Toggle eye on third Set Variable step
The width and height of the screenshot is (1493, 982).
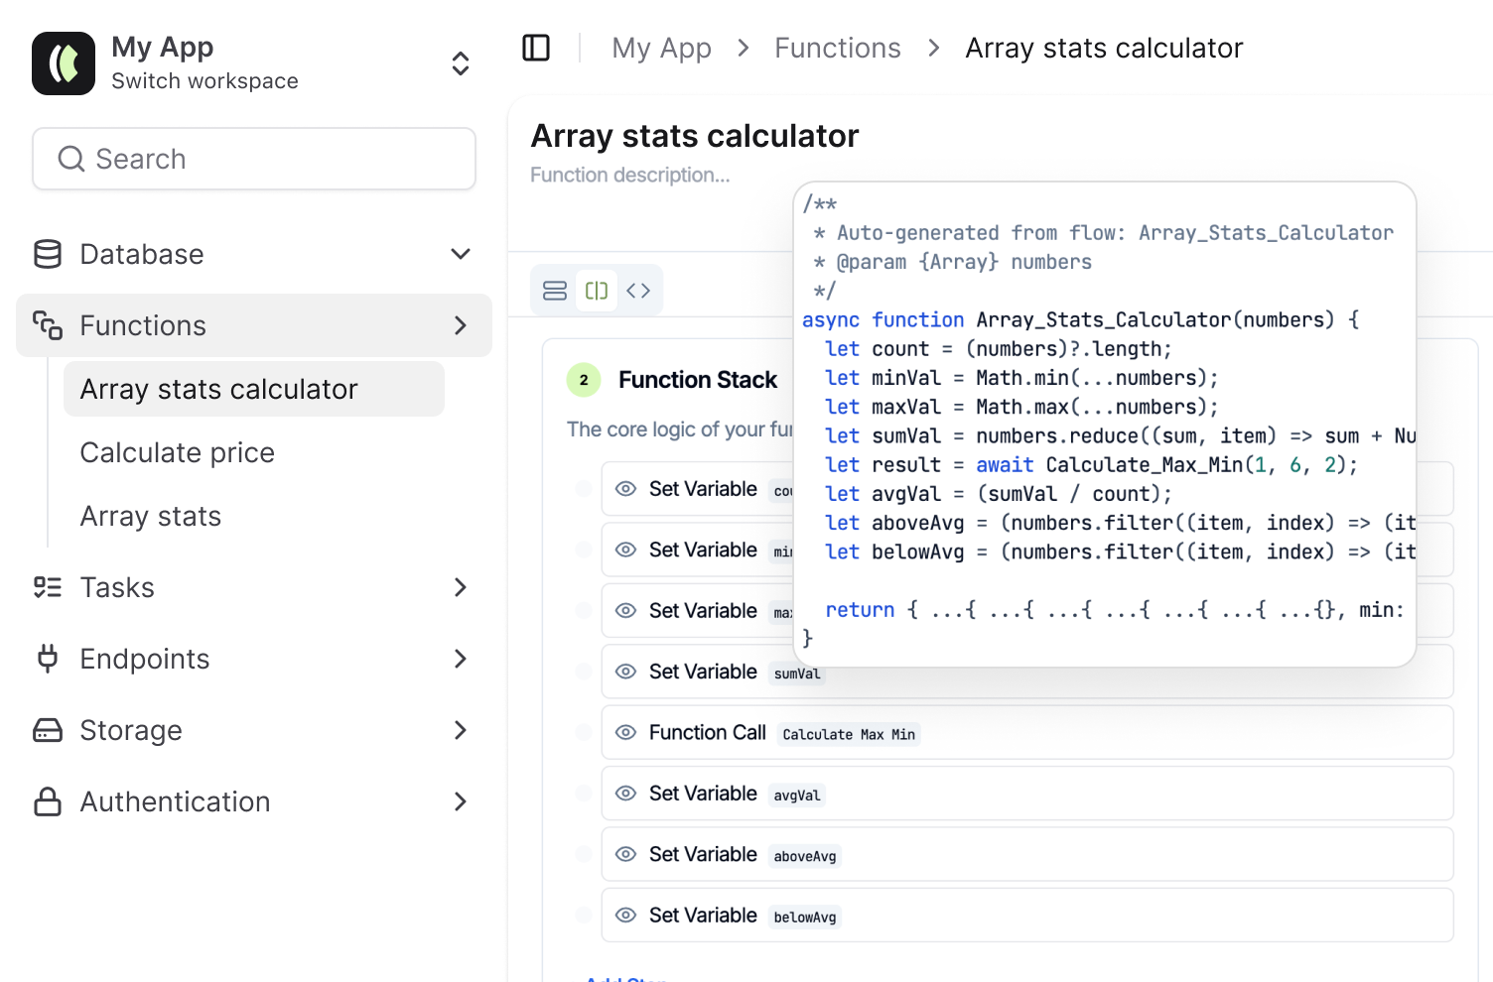(625, 611)
